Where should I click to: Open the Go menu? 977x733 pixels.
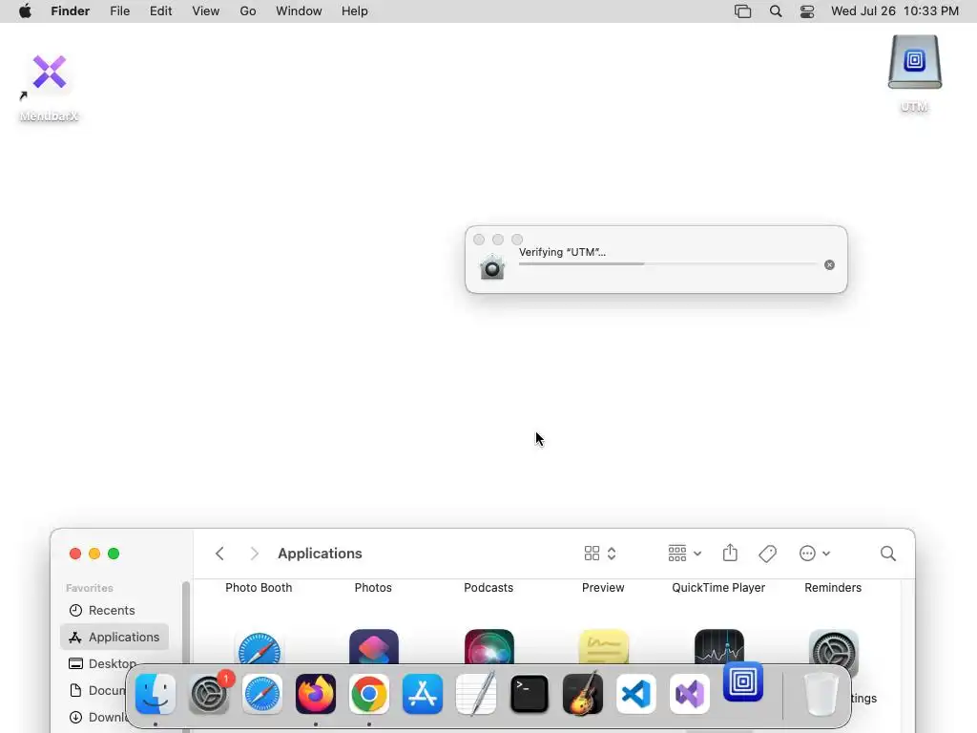click(x=248, y=11)
